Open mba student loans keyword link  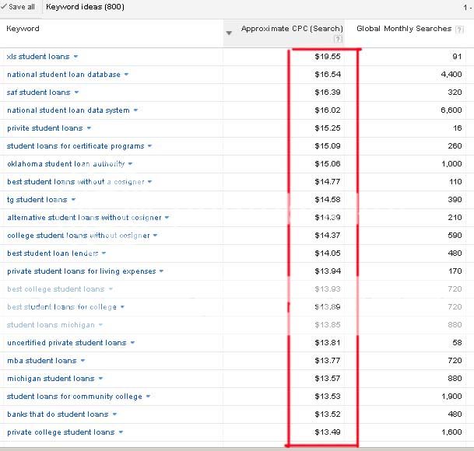click(41, 361)
